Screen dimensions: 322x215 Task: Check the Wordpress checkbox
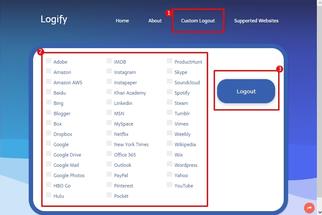[170, 164]
